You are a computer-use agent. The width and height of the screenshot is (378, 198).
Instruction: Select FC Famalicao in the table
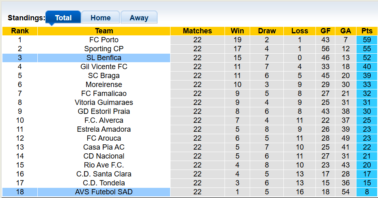(104, 94)
